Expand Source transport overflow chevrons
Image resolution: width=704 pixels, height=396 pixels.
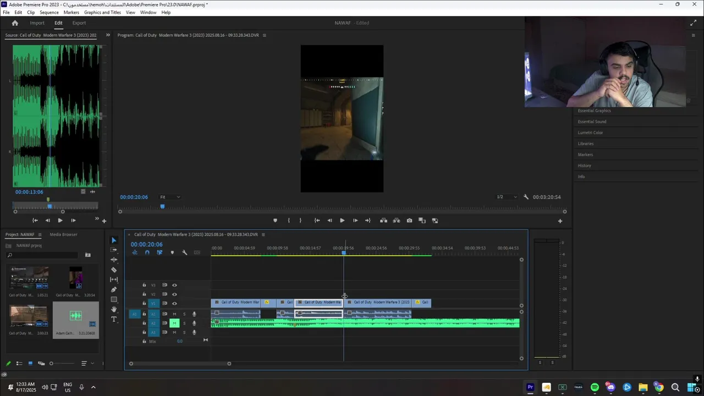click(97, 219)
